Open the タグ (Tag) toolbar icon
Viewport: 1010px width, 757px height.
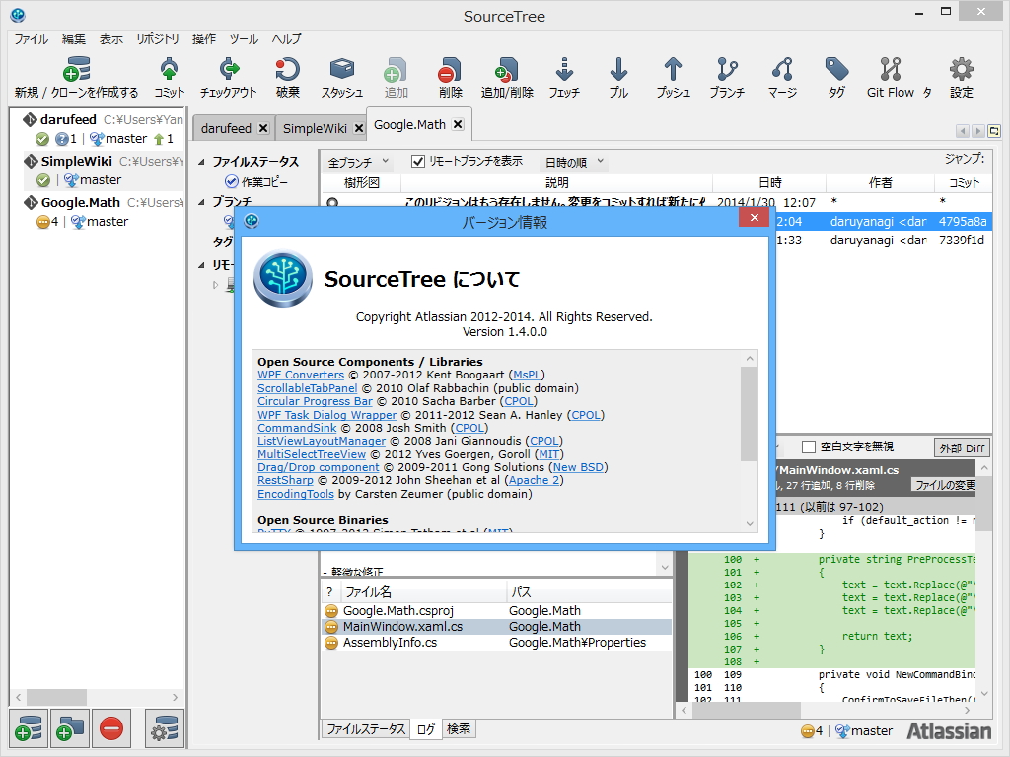(x=835, y=77)
